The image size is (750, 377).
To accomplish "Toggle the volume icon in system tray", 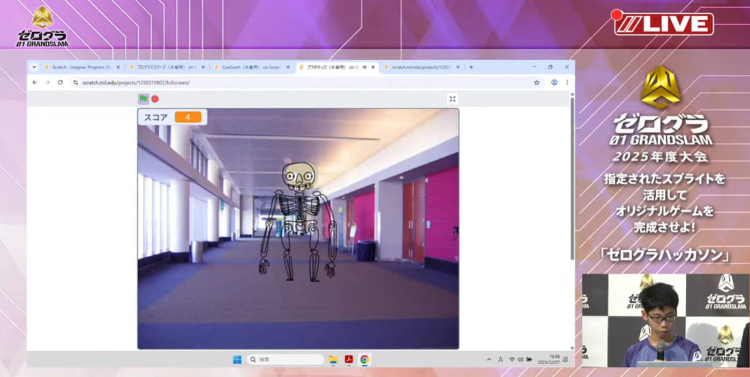I will pyautogui.click(x=520, y=359).
